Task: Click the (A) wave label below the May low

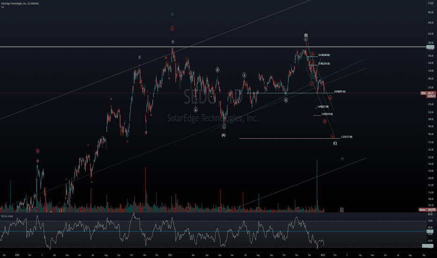Action: 224,135
